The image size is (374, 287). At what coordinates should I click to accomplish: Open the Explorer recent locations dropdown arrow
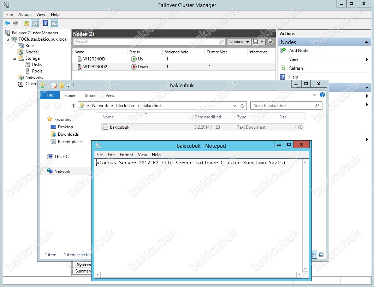click(x=66, y=106)
